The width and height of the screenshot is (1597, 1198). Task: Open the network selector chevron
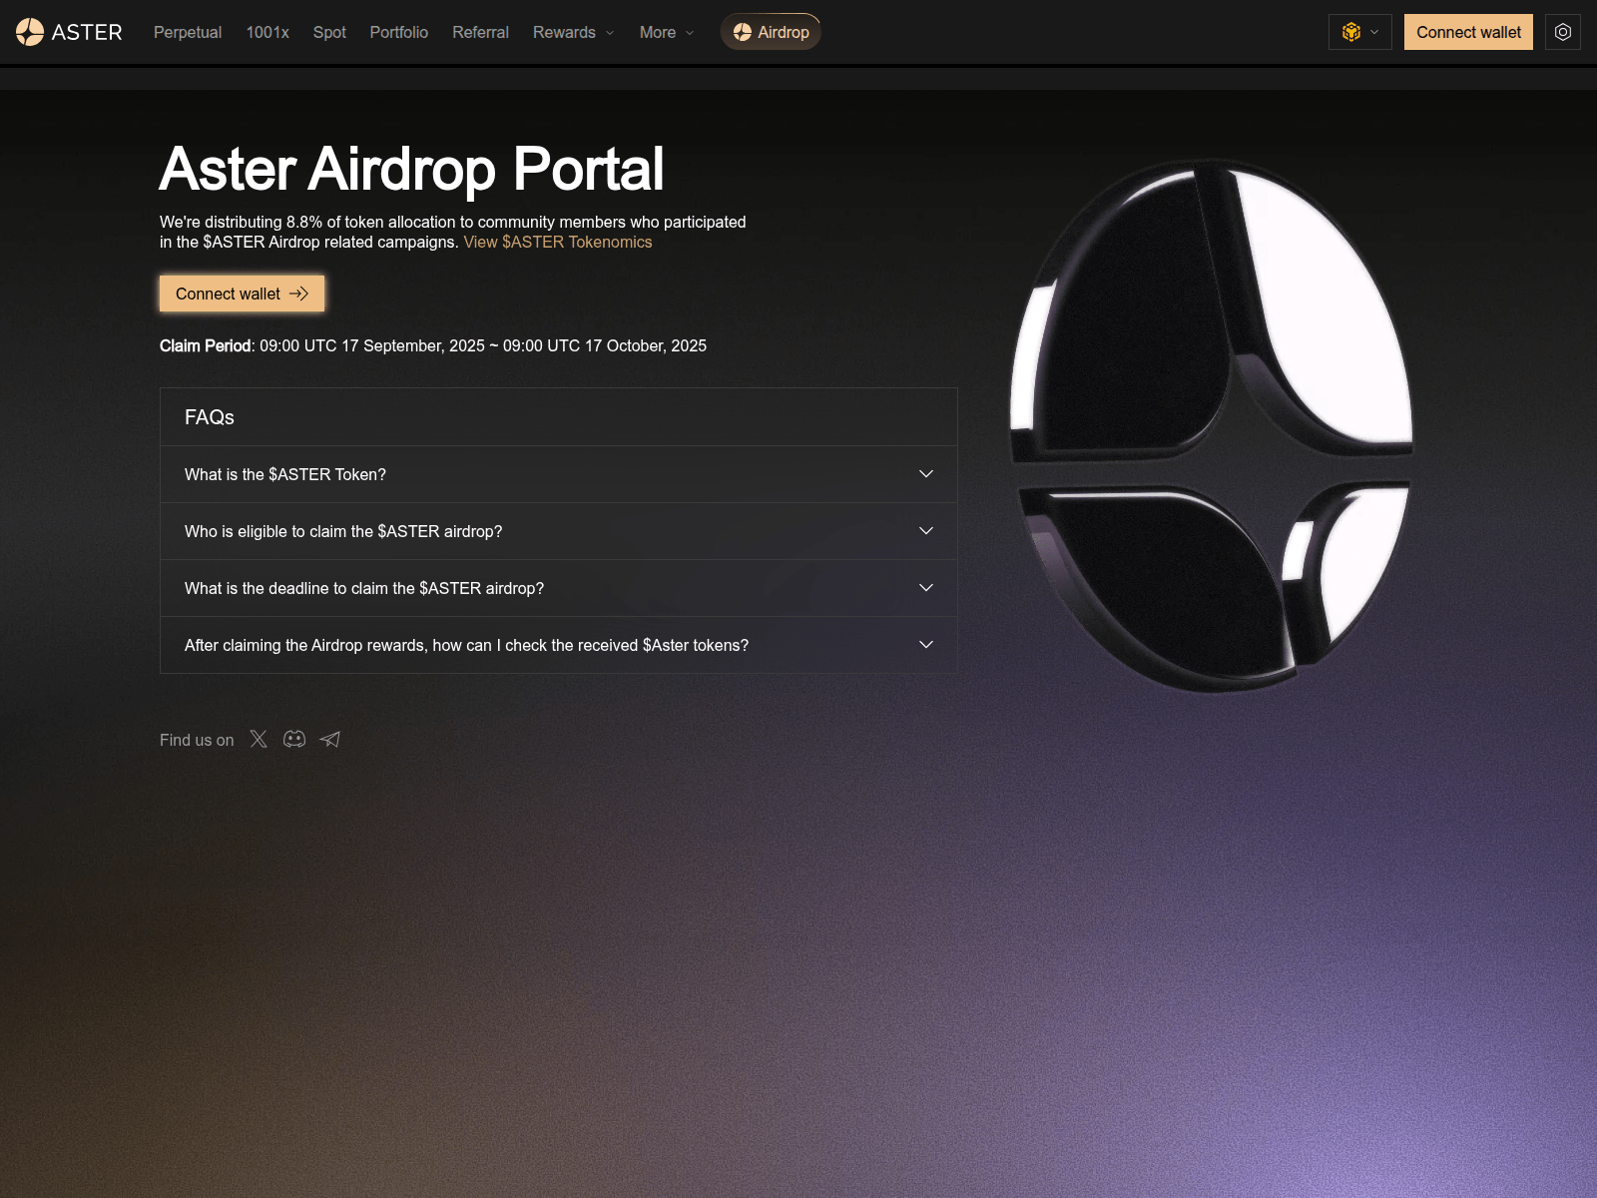click(1375, 32)
